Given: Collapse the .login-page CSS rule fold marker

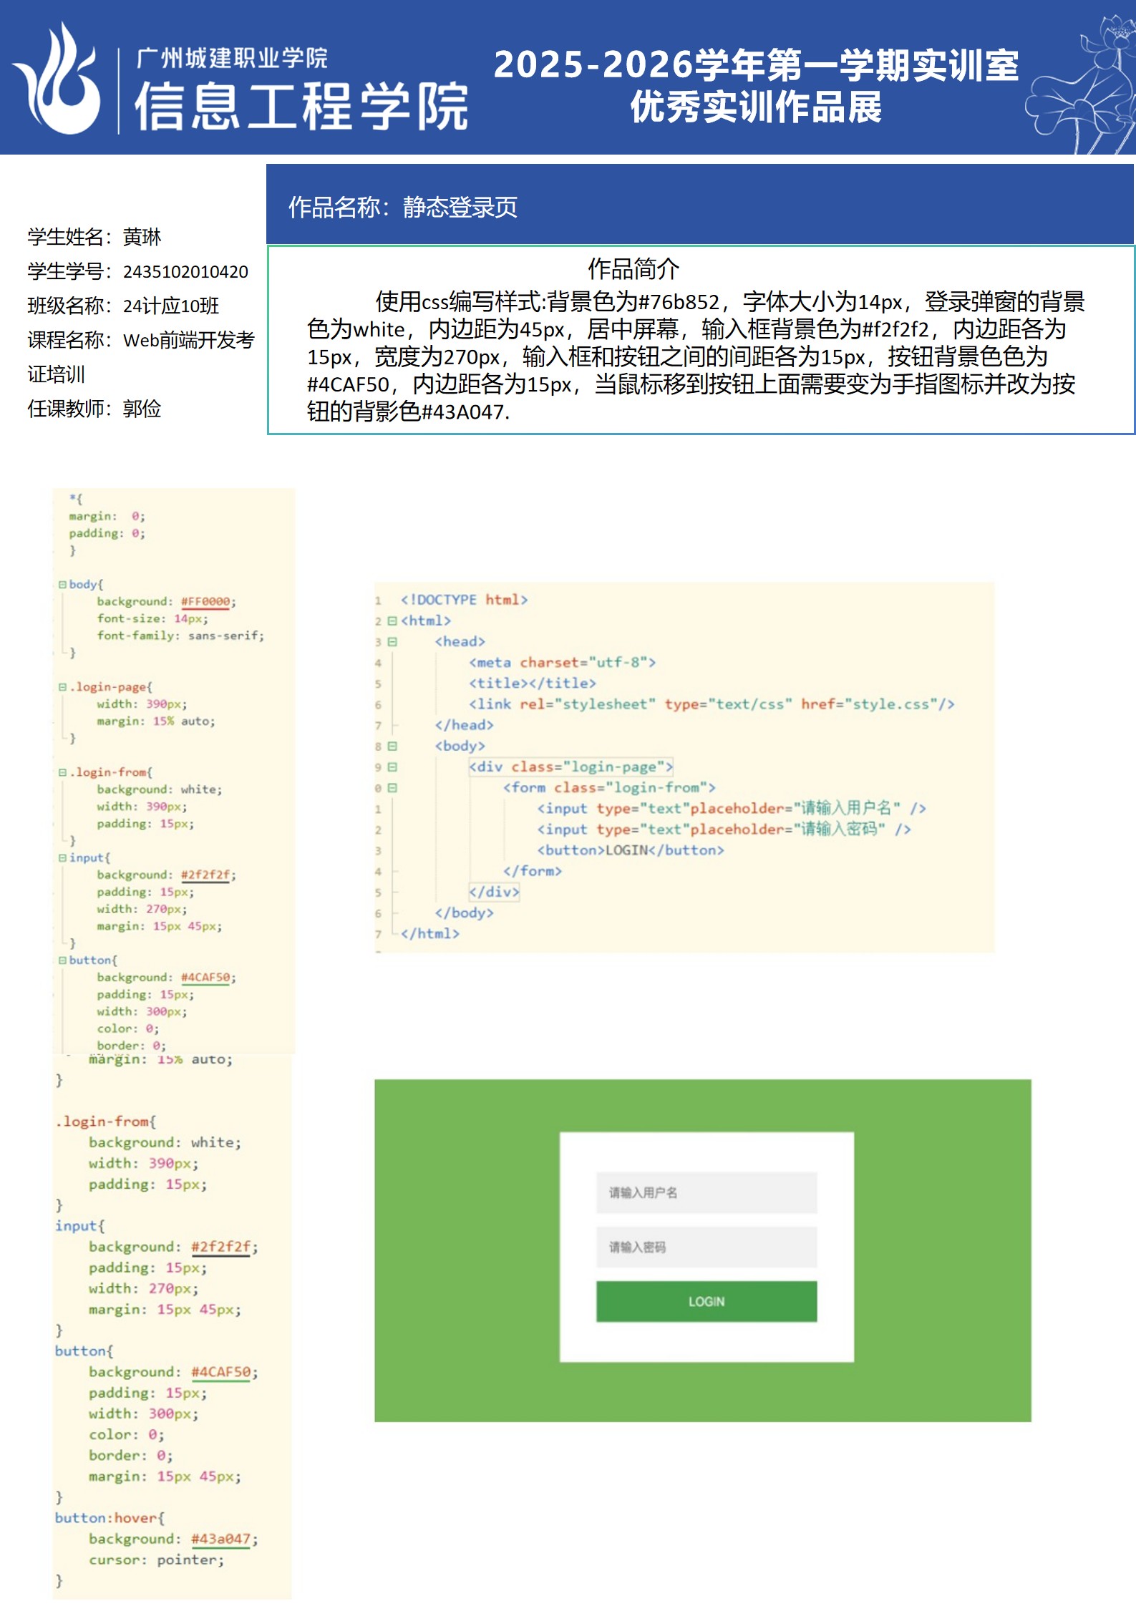Looking at the screenshot, I should pyautogui.click(x=62, y=687).
